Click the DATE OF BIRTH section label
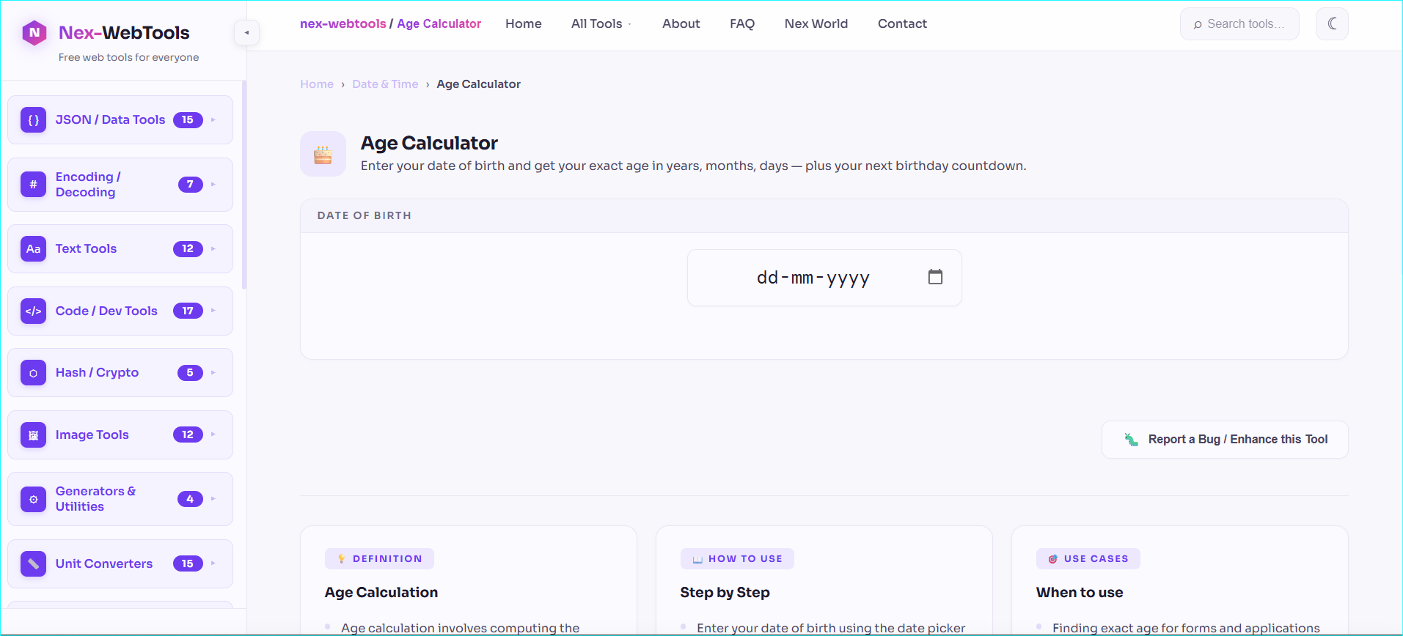1403x636 pixels. click(x=365, y=215)
